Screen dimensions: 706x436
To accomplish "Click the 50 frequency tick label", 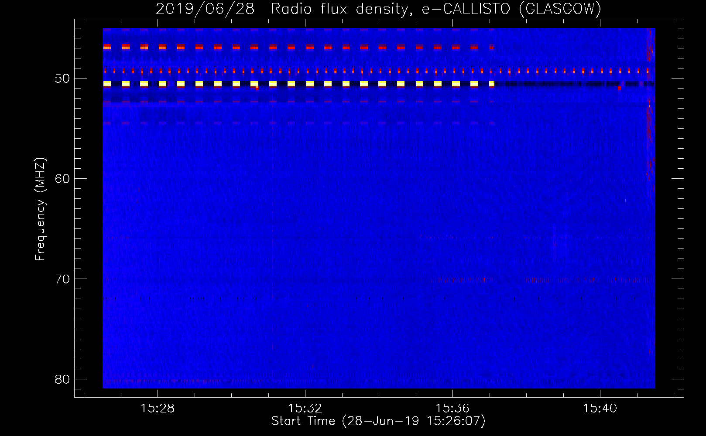I will pos(62,78).
